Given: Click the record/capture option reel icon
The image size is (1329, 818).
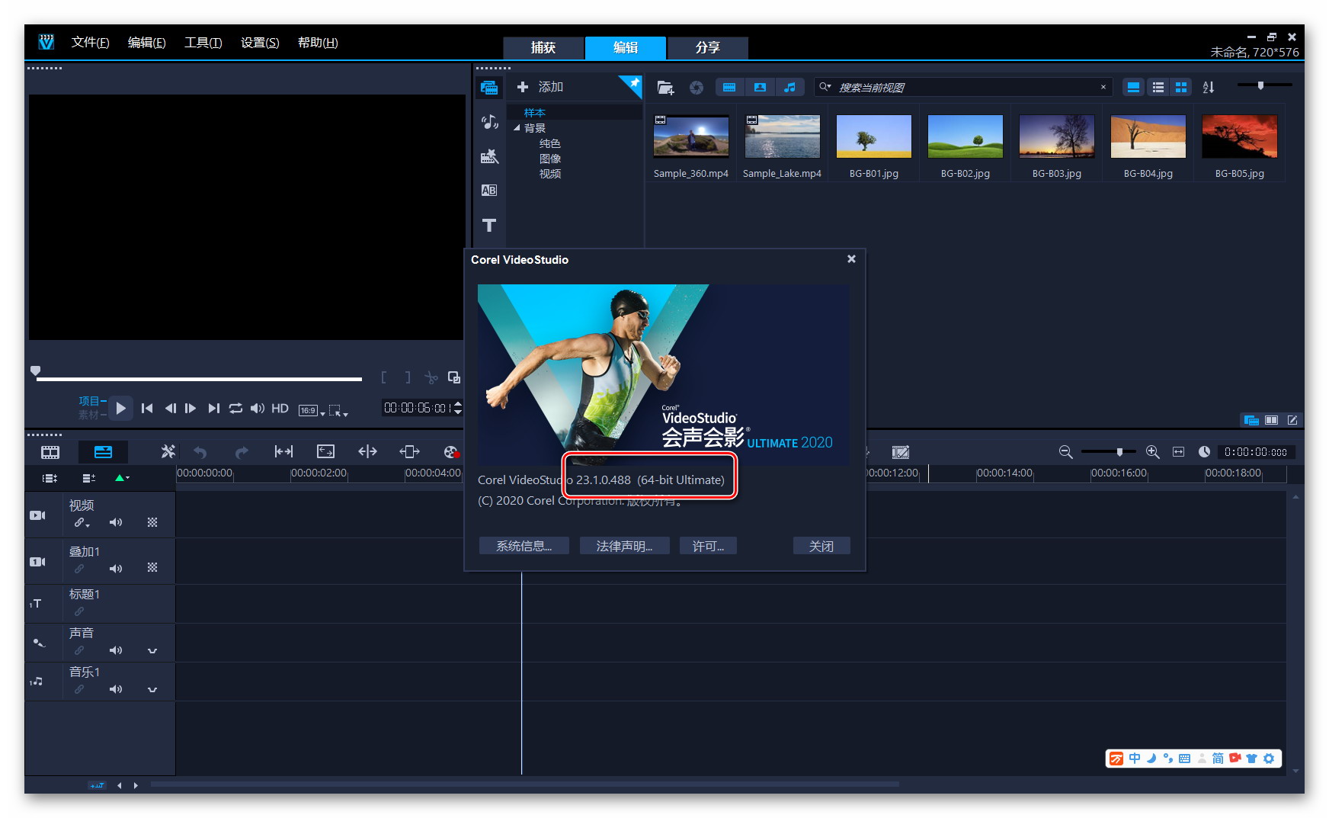Looking at the screenshot, I should (x=451, y=452).
